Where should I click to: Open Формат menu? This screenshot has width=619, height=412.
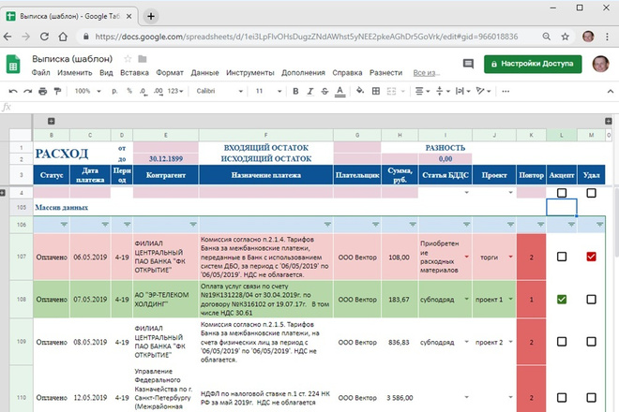[x=170, y=73]
